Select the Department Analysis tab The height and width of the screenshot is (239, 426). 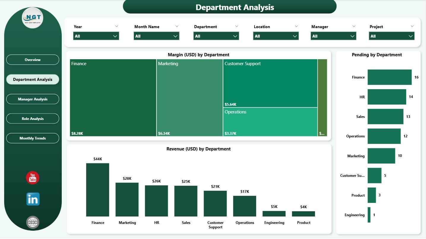33,79
